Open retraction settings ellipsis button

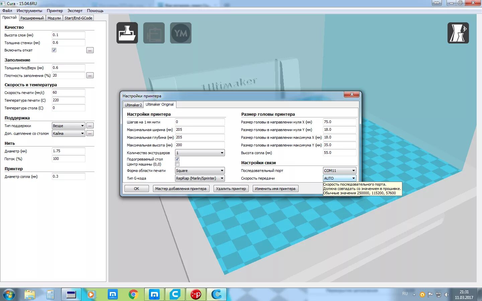tap(90, 50)
